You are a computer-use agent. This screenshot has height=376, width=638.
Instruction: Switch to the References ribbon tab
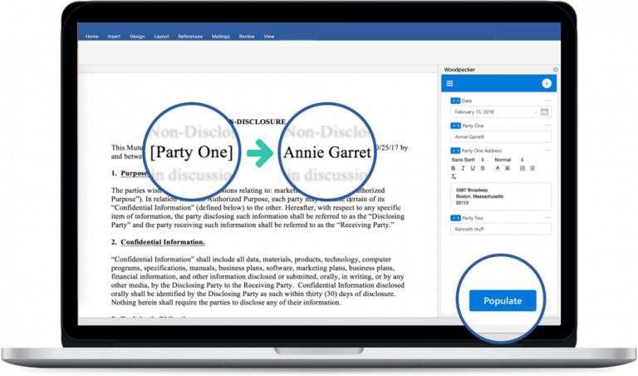189,37
